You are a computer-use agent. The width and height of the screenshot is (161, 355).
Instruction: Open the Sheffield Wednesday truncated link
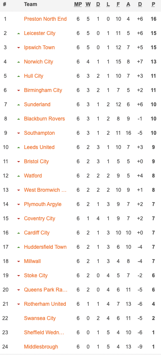pos(44,333)
